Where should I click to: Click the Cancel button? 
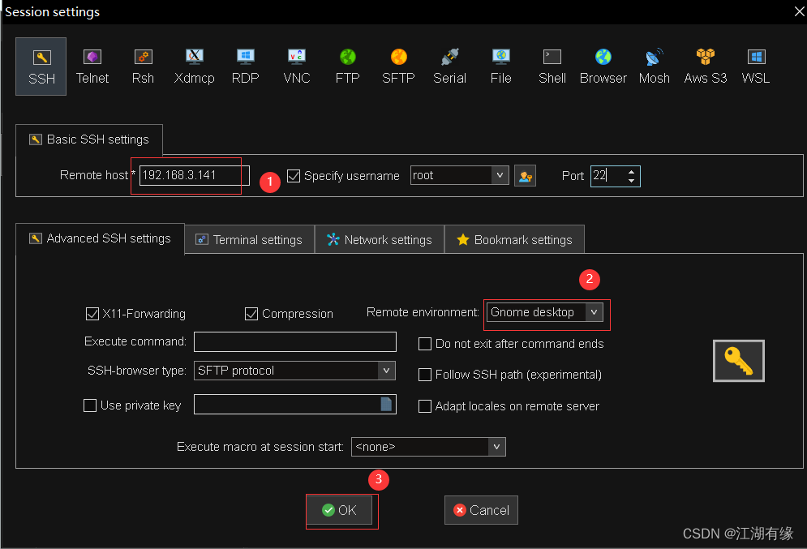481,510
